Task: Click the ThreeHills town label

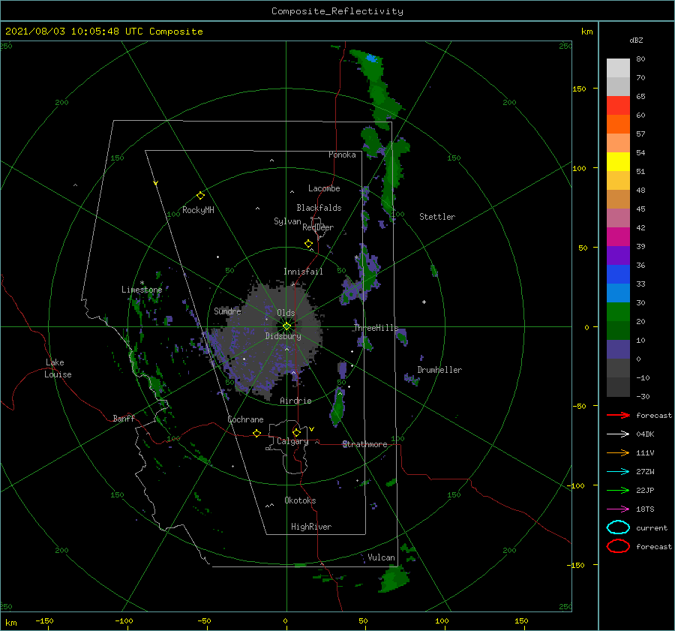Action: (x=376, y=328)
